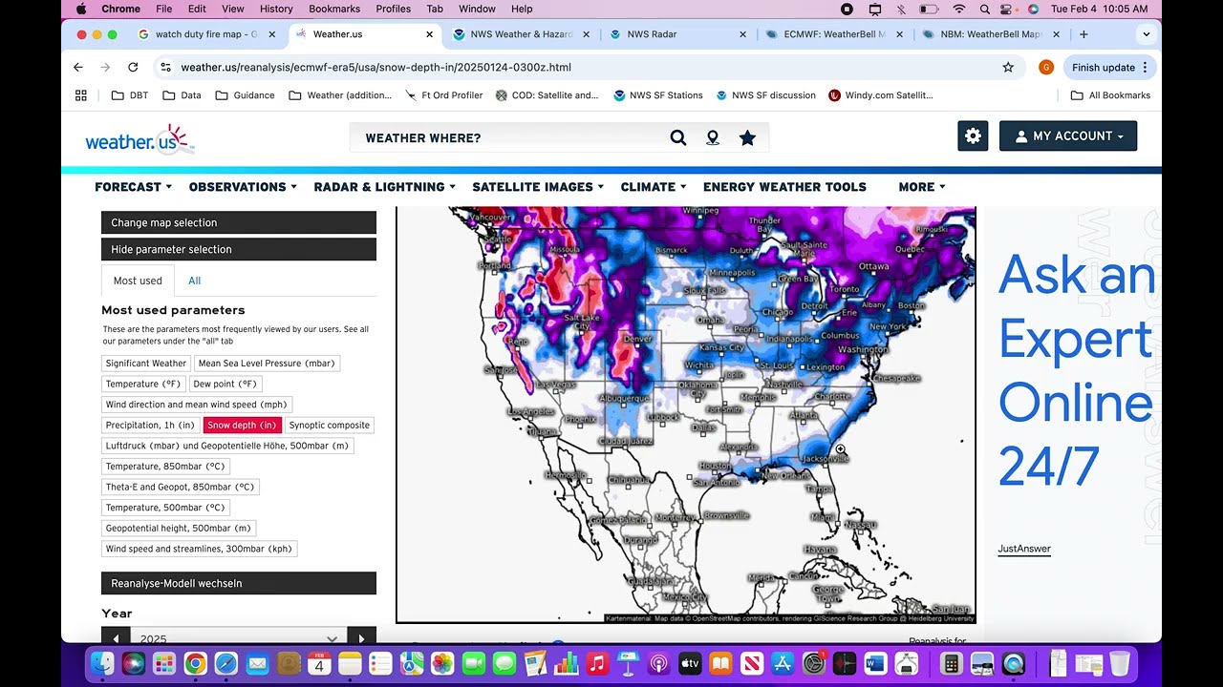Viewport: 1223px width, 687px height.
Task: Switch to the Most used tab
Action: (138, 281)
